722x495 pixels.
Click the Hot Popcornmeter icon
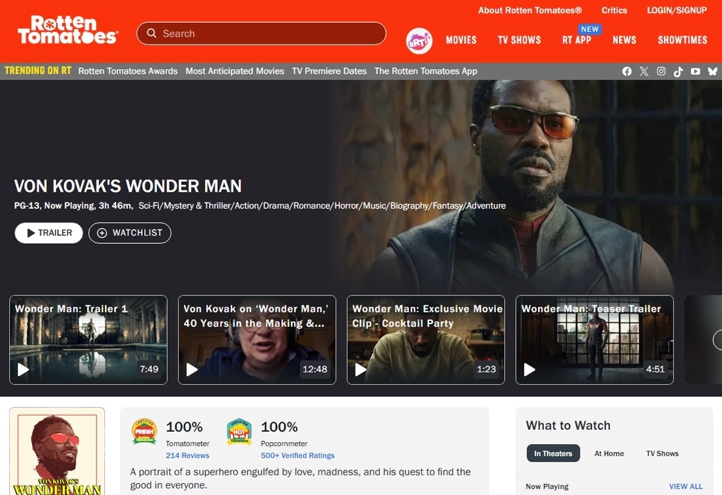[239, 431]
